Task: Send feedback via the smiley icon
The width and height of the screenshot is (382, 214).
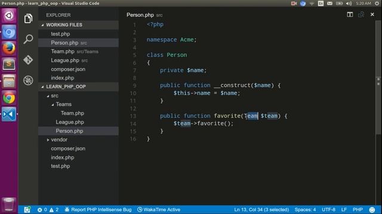Action: click(x=372, y=210)
